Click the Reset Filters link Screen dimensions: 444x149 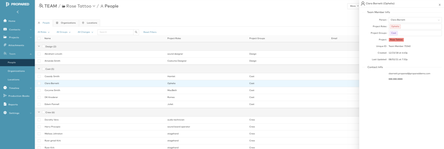150,32
